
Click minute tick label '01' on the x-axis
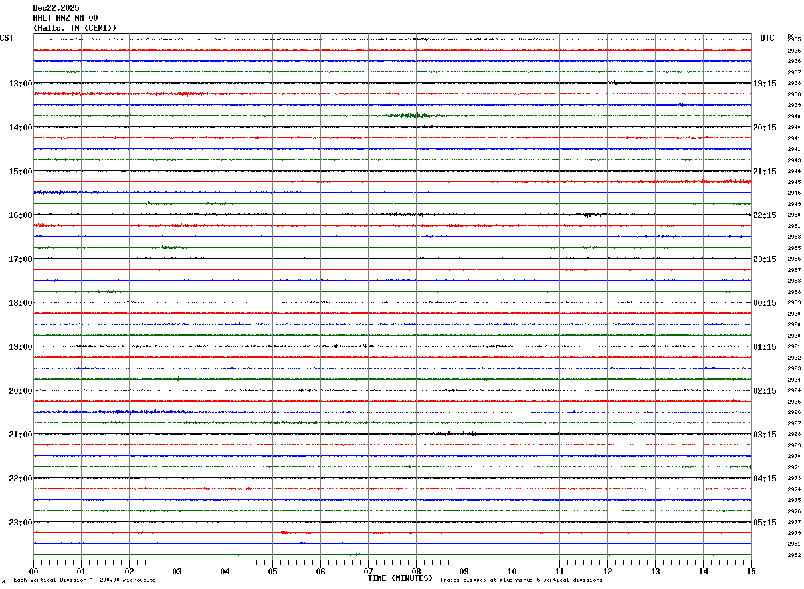pyautogui.click(x=82, y=571)
